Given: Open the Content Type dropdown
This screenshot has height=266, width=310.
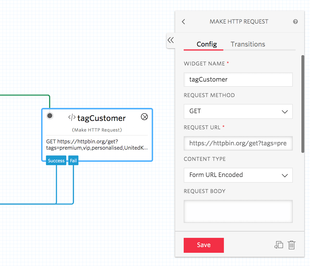Looking at the screenshot, I should point(238,175).
